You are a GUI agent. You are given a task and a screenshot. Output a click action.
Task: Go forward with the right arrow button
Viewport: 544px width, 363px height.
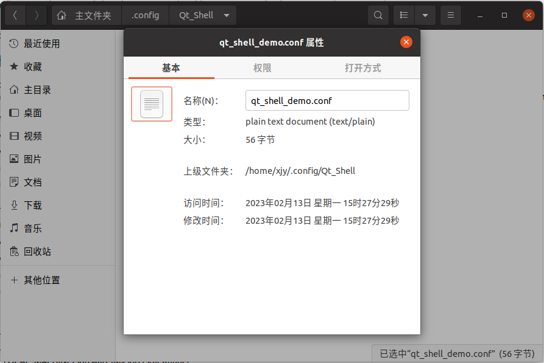pyautogui.click(x=37, y=15)
